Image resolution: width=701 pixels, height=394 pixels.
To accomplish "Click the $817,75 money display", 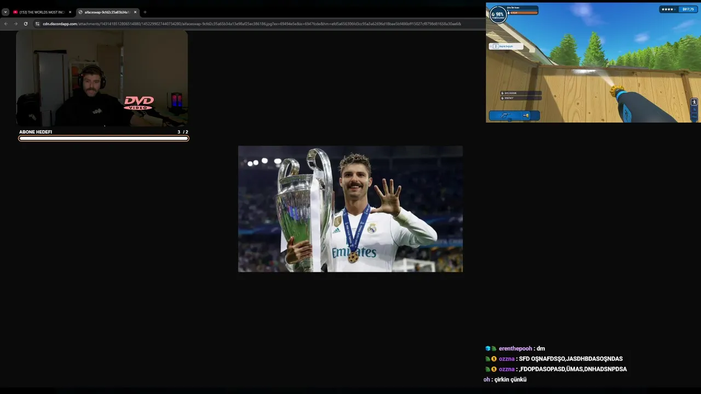I will (x=688, y=9).
